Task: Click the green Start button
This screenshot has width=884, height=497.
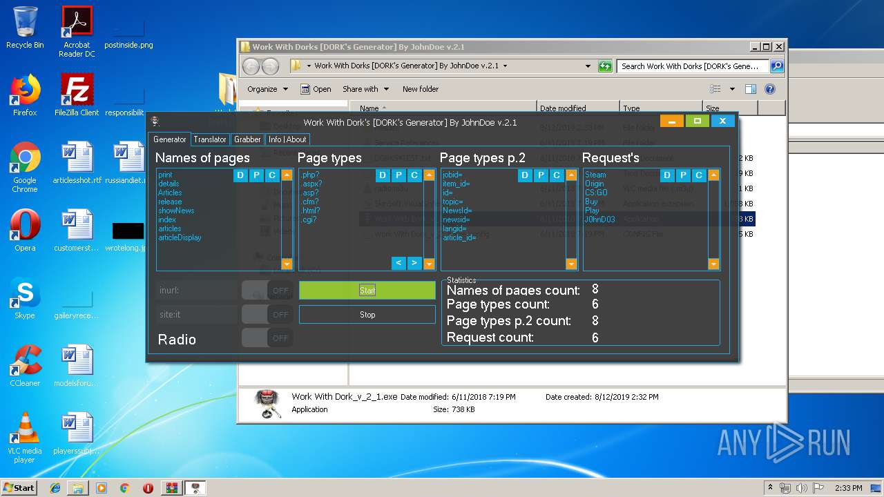Action: tap(367, 291)
